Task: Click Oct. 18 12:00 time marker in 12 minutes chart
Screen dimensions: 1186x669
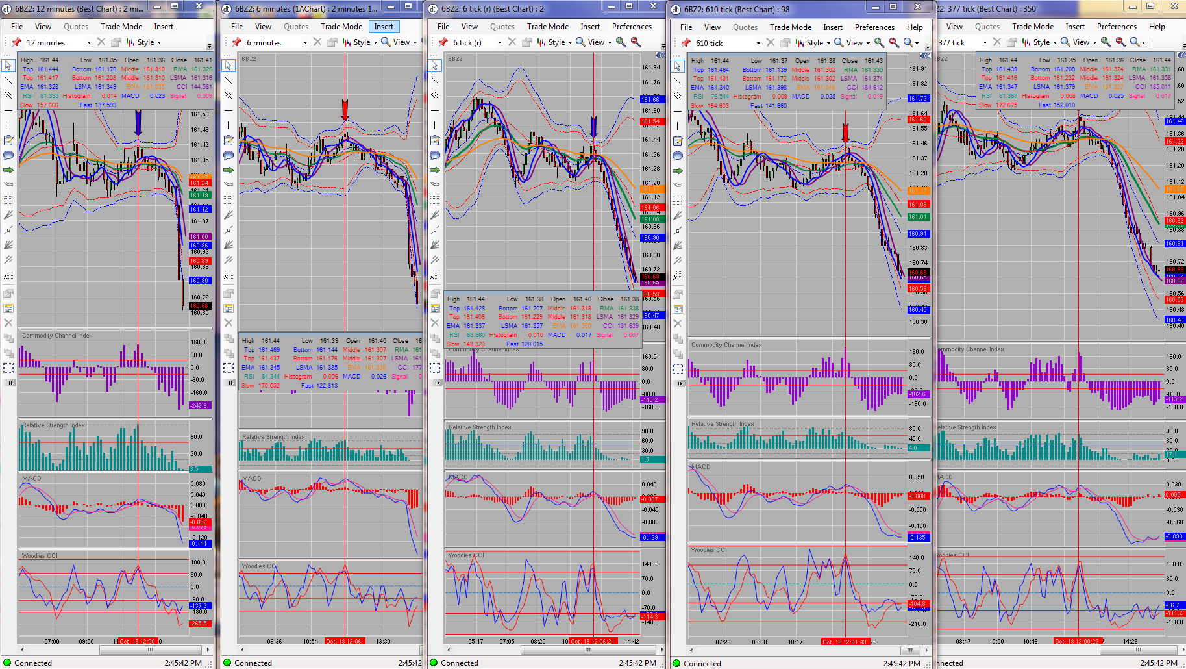Action: (x=138, y=641)
